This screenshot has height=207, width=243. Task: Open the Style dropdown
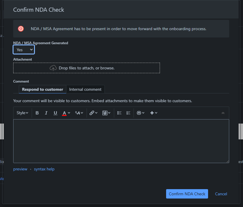(x=22, y=113)
